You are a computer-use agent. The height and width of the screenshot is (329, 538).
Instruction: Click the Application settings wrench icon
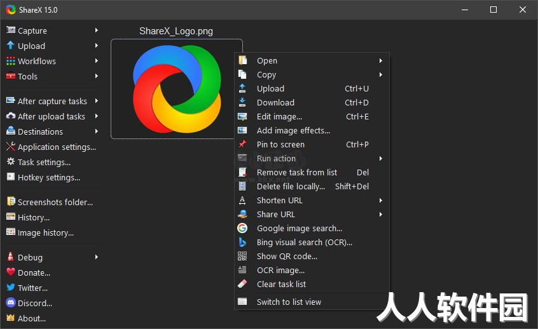point(11,147)
